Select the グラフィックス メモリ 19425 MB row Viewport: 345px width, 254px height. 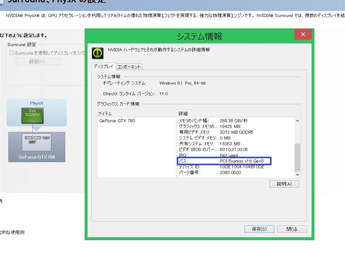[x=236, y=126]
